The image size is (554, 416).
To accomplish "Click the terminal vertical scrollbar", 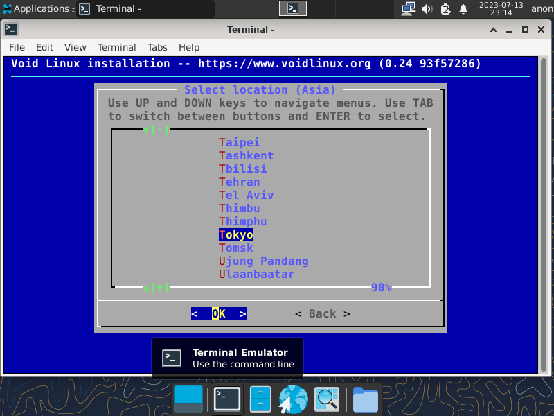I will tap(543, 215).
